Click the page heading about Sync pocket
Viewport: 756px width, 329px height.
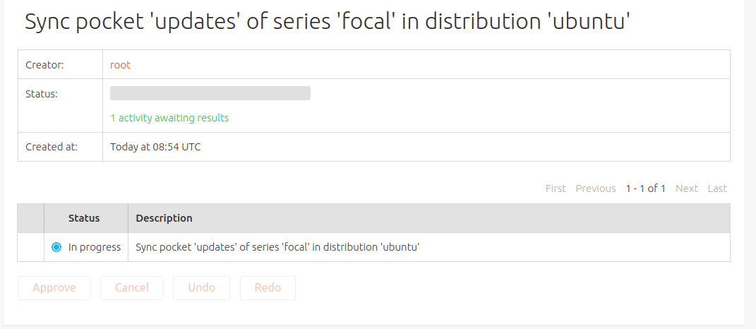pyautogui.click(x=327, y=23)
